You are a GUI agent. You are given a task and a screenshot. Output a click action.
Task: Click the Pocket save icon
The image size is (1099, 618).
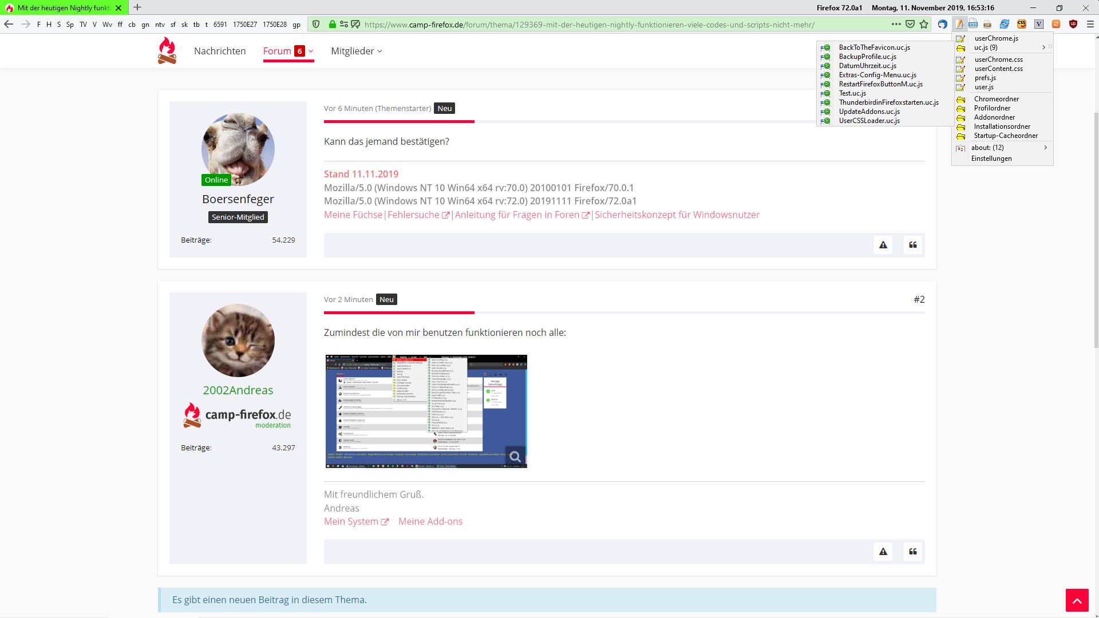click(x=910, y=24)
